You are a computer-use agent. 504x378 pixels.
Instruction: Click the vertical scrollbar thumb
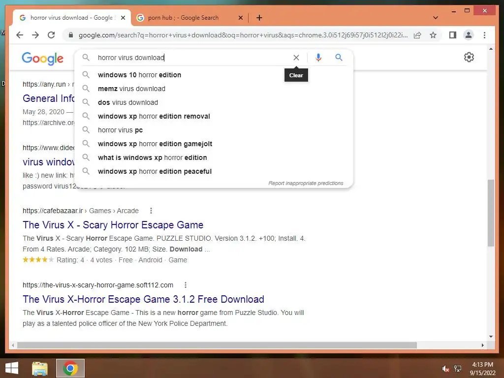click(x=491, y=213)
